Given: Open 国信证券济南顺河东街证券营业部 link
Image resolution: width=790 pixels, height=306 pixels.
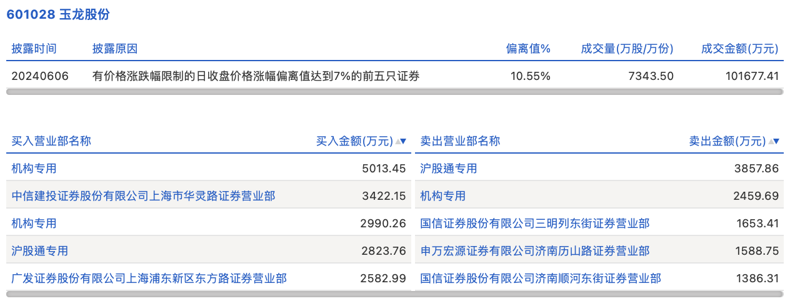Looking at the screenshot, I should click(540, 278).
